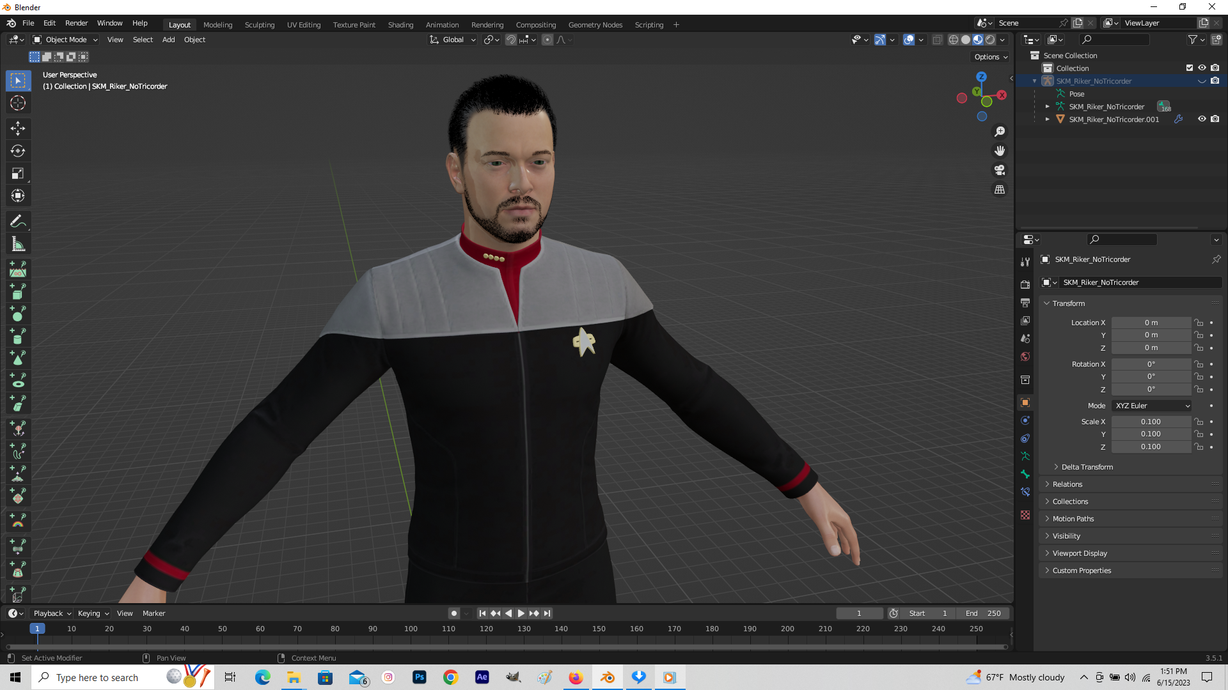Activate the Rotate tool
Image resolution: width=1228 pixels, height=690 pixels.
coord(18,151)
